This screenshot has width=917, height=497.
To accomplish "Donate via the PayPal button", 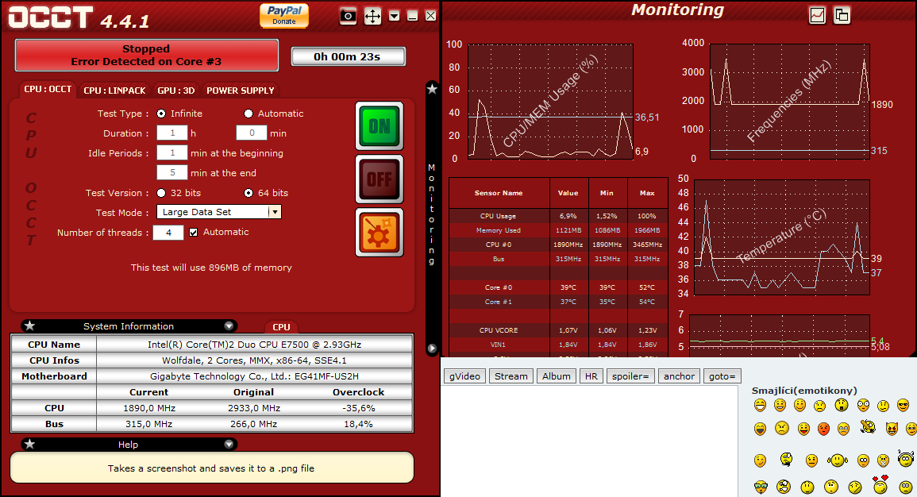I will point(284,15).
